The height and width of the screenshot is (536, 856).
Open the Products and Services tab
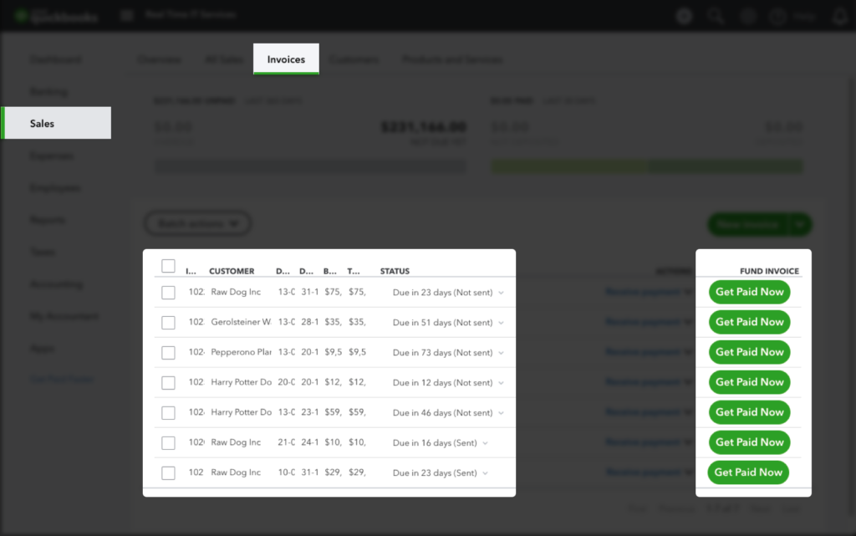(452, 59)
